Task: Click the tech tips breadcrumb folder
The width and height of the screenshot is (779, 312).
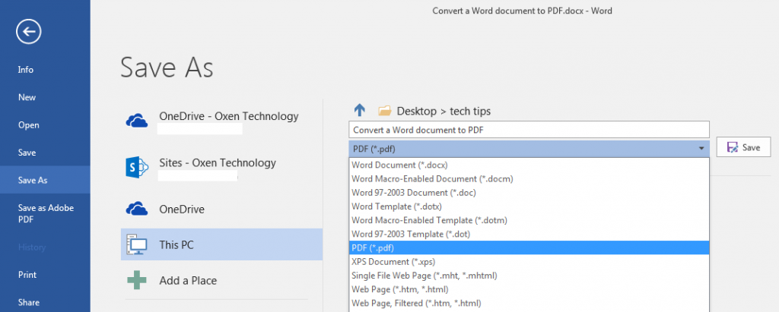Action: coord(470,111)
